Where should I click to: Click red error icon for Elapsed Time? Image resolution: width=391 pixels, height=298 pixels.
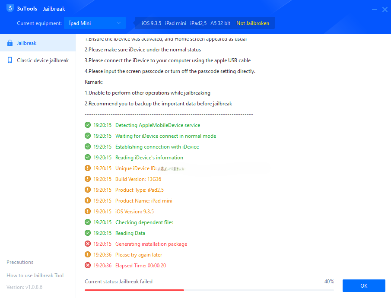click(88, 265)
